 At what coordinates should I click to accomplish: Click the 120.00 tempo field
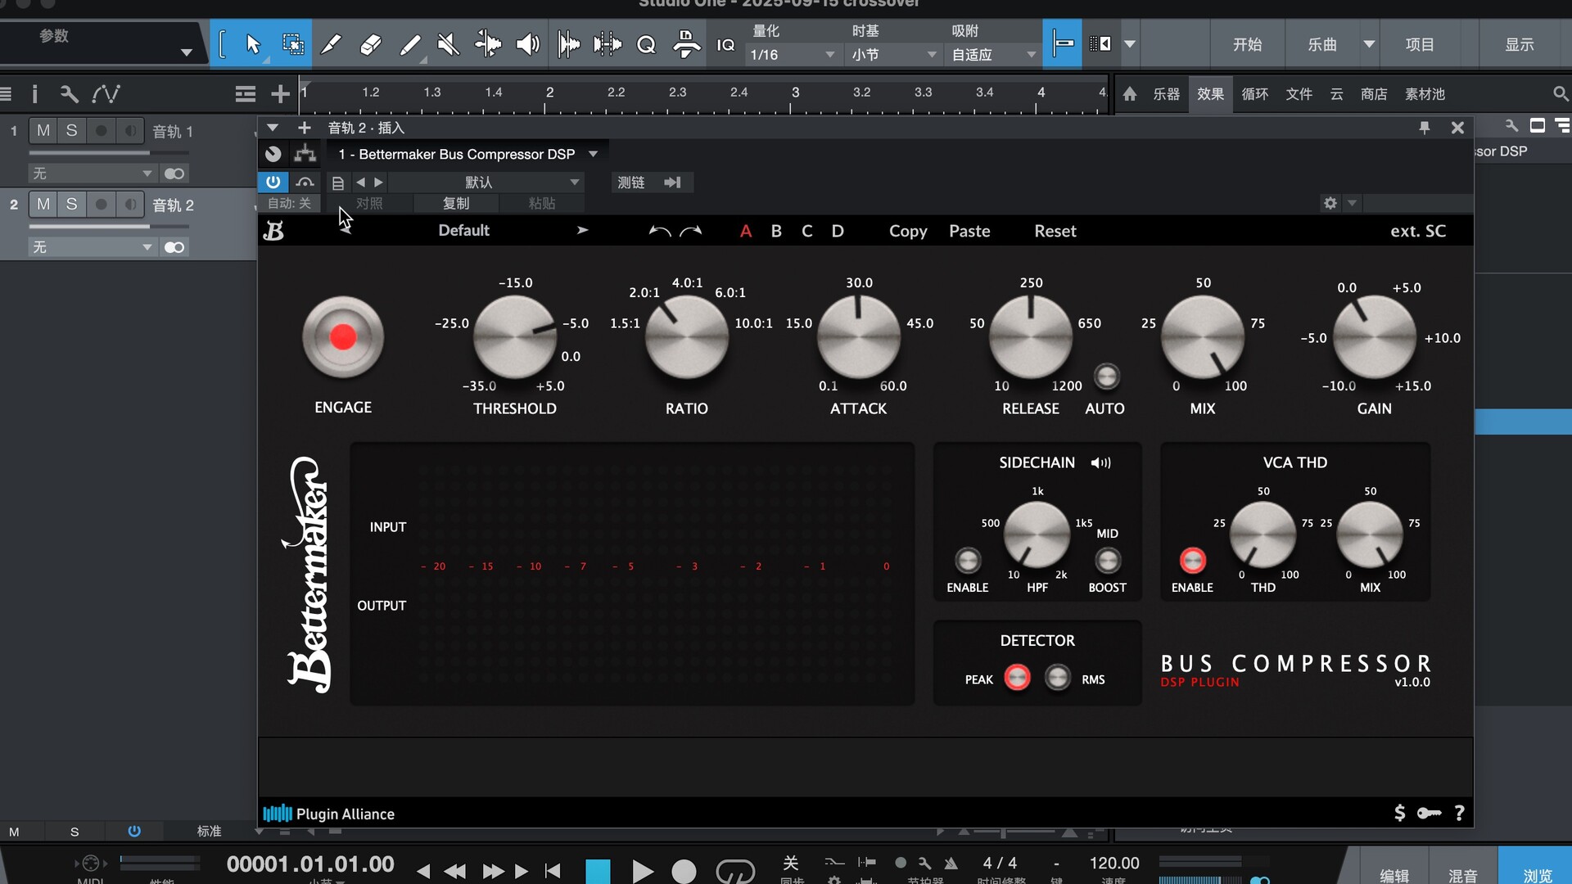(1114, 863)
